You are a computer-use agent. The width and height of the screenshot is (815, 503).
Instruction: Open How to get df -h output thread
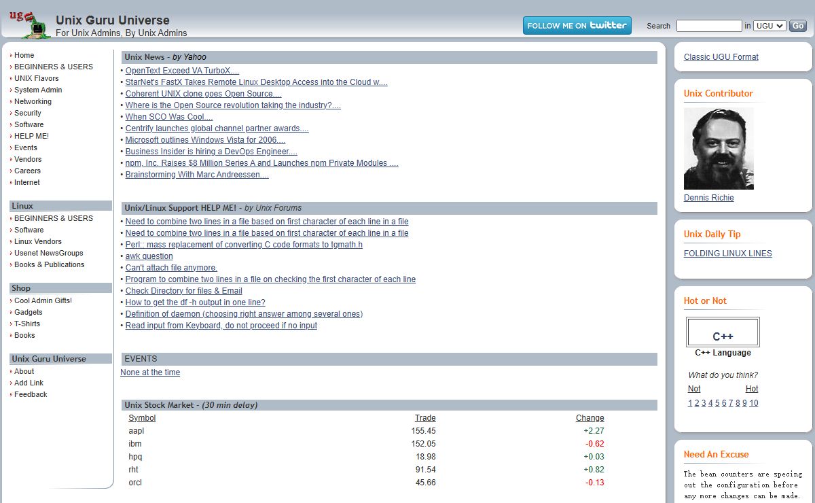pos(195,302)
